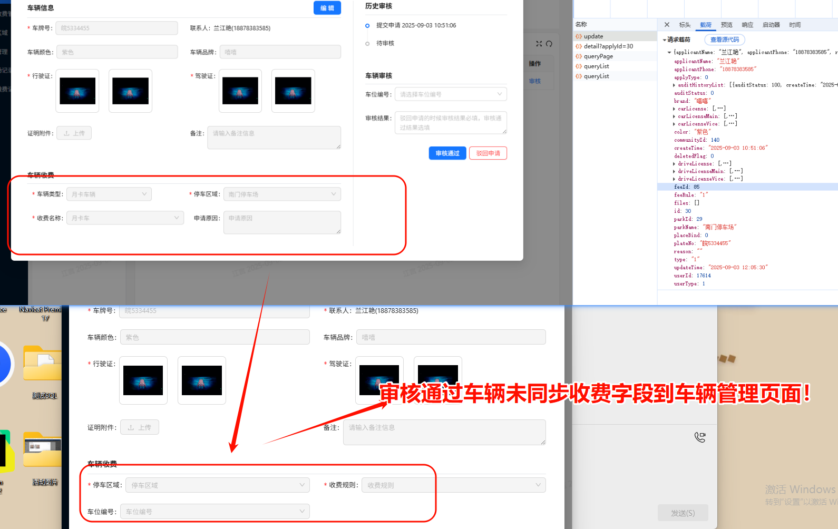Open the 车辆类型 dropdown showing 月卡车辆
Image resolution: width=838 pixels, height=529 pixels.
[109, 194]
